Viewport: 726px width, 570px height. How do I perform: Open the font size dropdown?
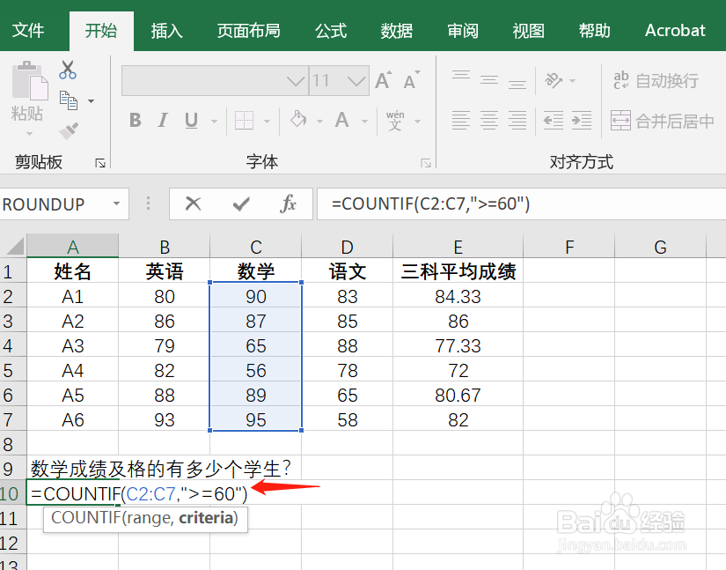(x=356, y=81)
